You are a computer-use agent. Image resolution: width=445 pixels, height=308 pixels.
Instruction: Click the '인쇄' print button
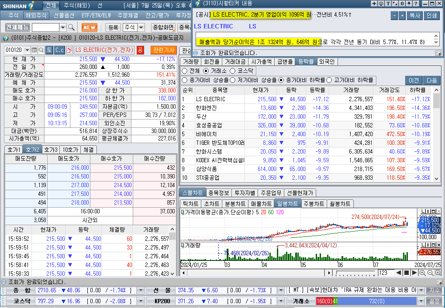(431, 16)
